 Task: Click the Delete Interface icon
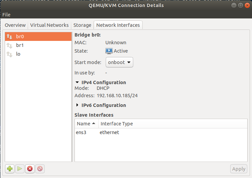tap(40, 169)
